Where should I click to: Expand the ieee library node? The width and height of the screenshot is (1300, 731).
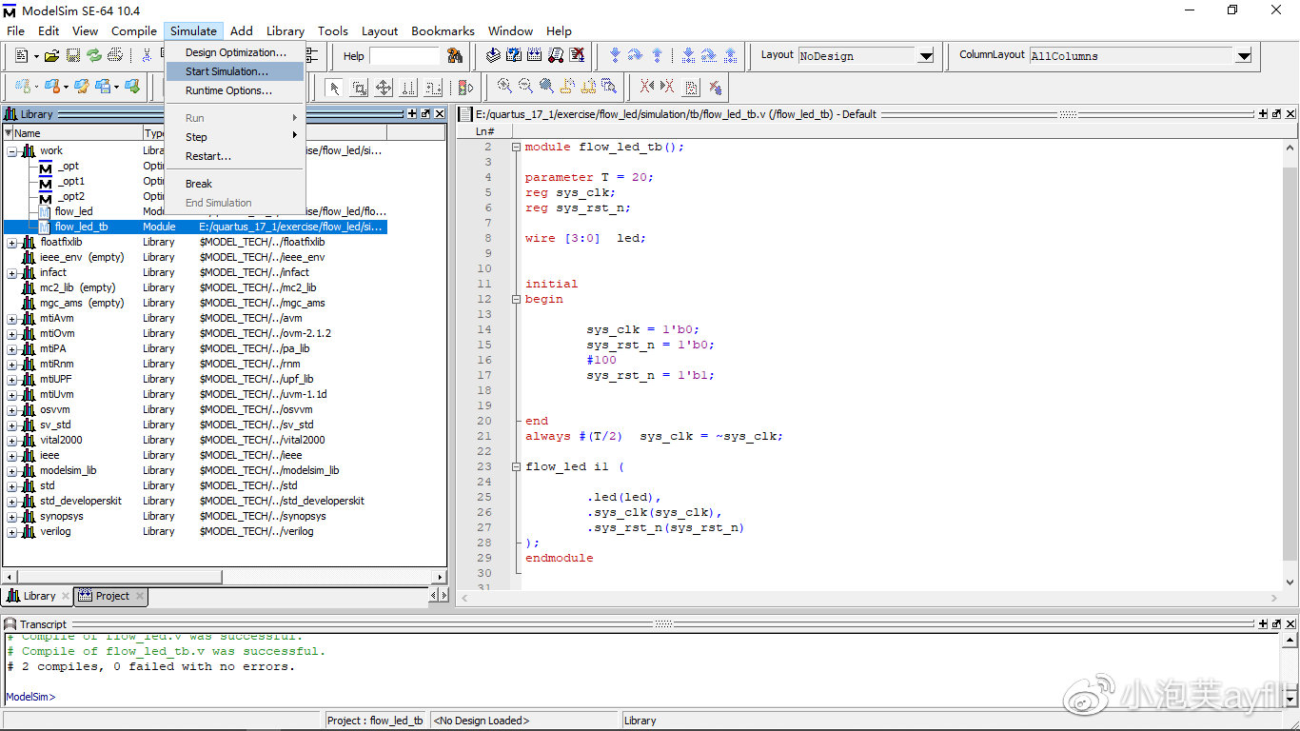click(11, 455)
